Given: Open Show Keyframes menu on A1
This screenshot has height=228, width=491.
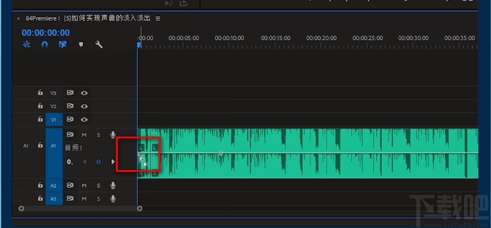Looking at the screenshot, I should [70, 162].
